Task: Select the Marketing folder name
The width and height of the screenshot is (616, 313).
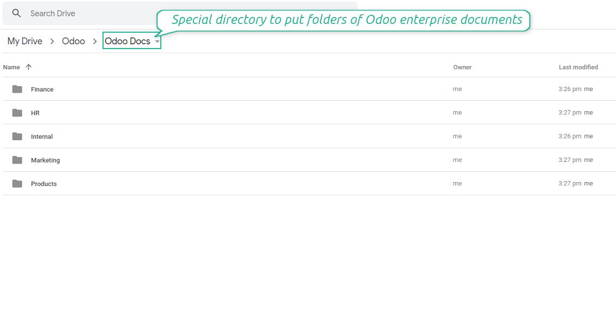Action: [45, 160]
